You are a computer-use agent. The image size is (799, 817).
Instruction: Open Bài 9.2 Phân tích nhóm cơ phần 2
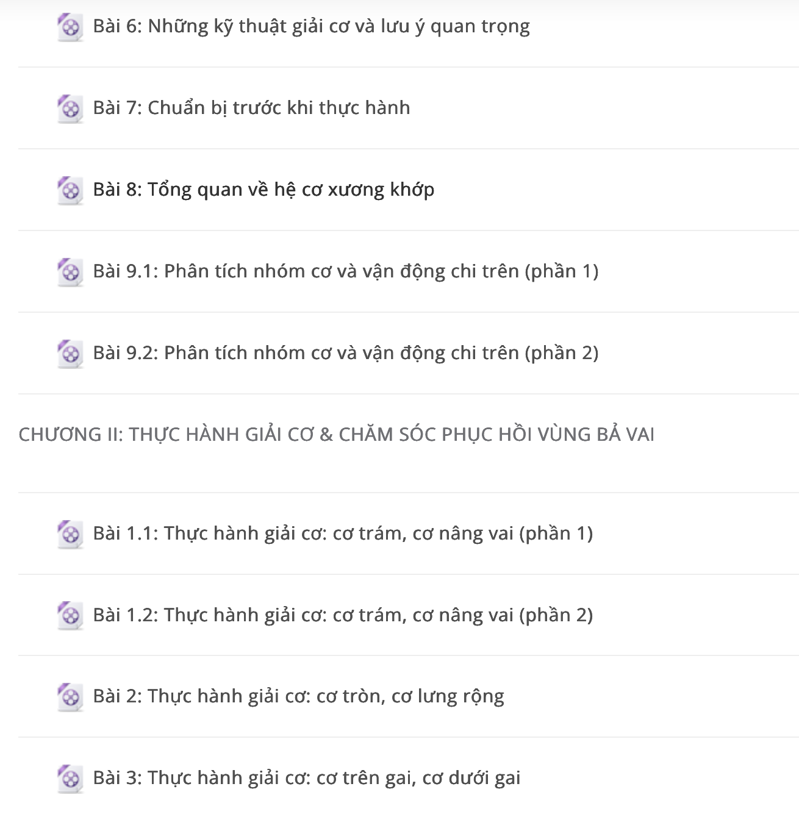(x=346, y=353)
